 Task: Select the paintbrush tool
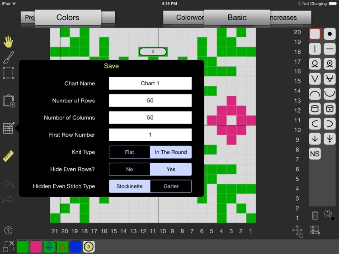(8, 57)
